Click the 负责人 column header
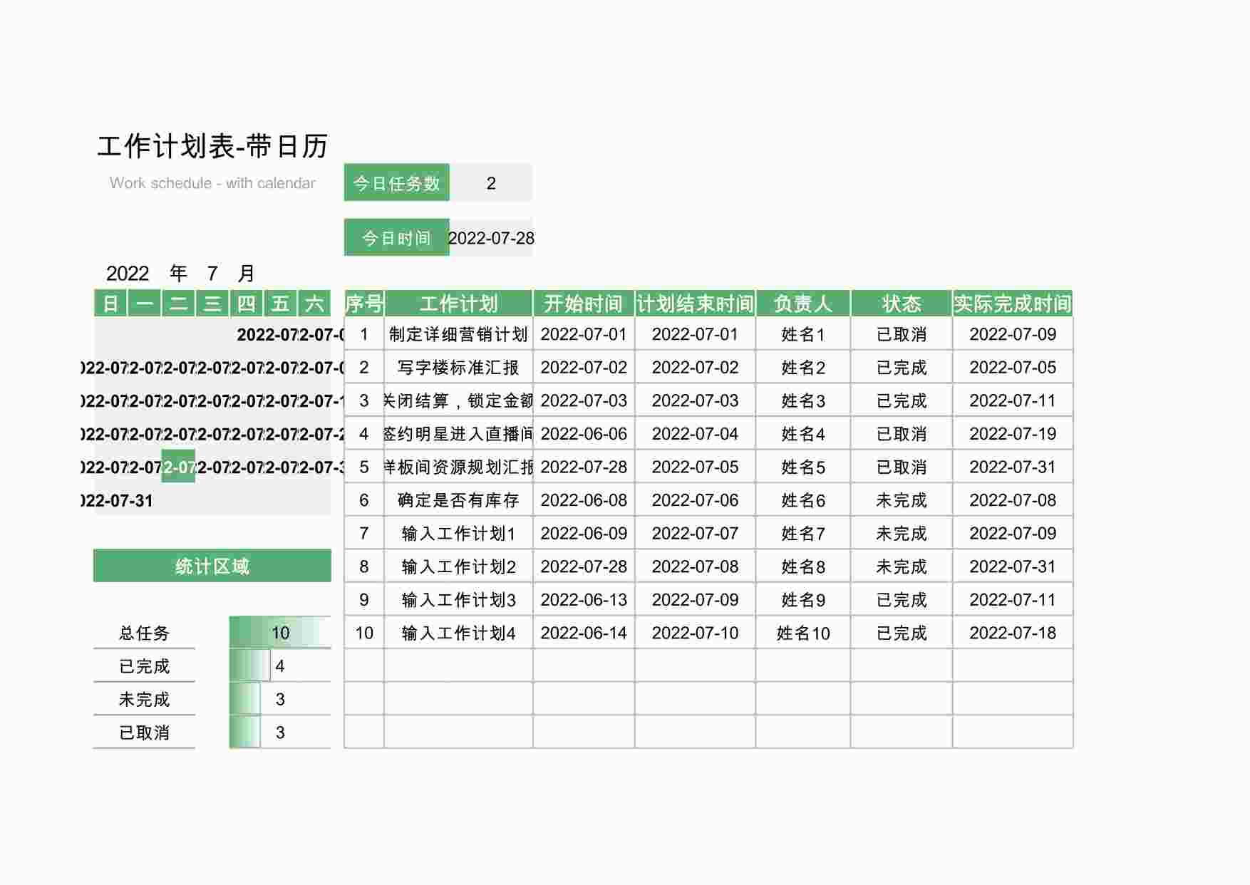The height and width of the screenshot is (885, 1250). [x=803, y=304]
